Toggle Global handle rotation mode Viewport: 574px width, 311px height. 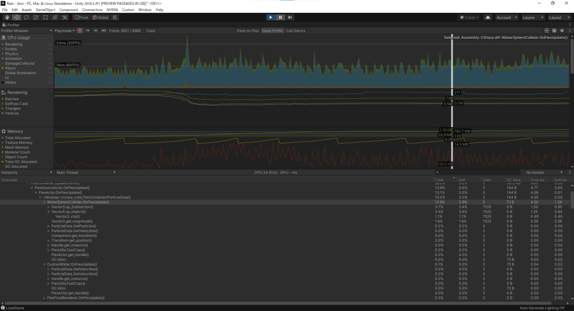pyautogui.click(x=100, y=17)
